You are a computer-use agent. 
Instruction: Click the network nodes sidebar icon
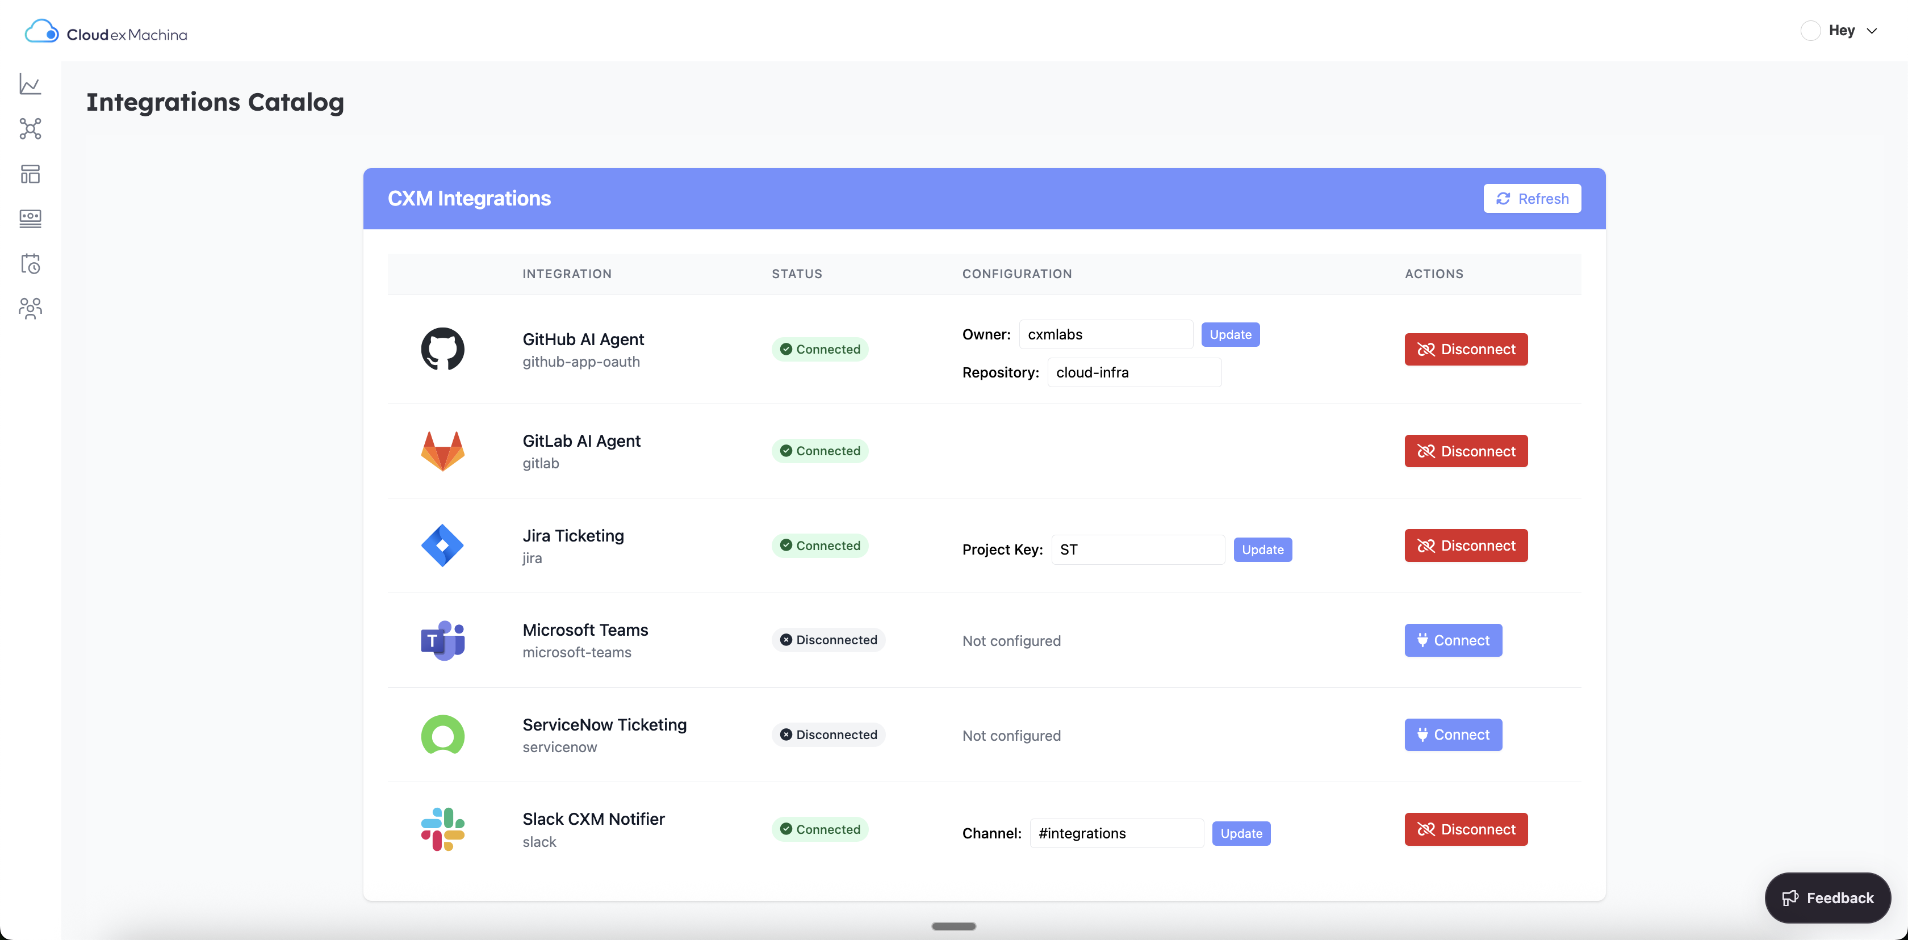[30, 129]
